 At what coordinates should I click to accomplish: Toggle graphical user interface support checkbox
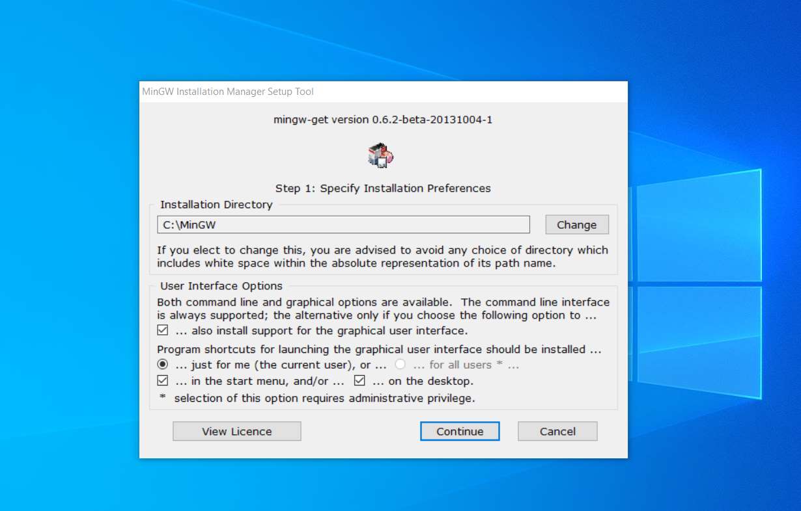click(163, 331)
